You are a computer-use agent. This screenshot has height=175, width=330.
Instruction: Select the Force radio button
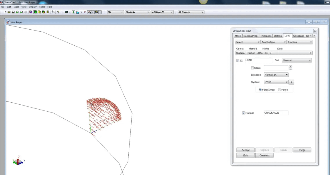coord(279,90)
